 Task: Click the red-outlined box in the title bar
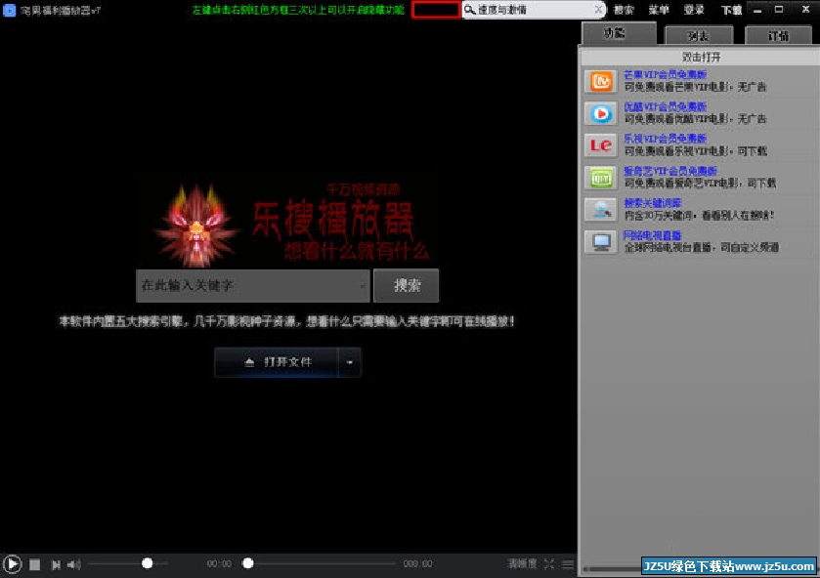436,10
